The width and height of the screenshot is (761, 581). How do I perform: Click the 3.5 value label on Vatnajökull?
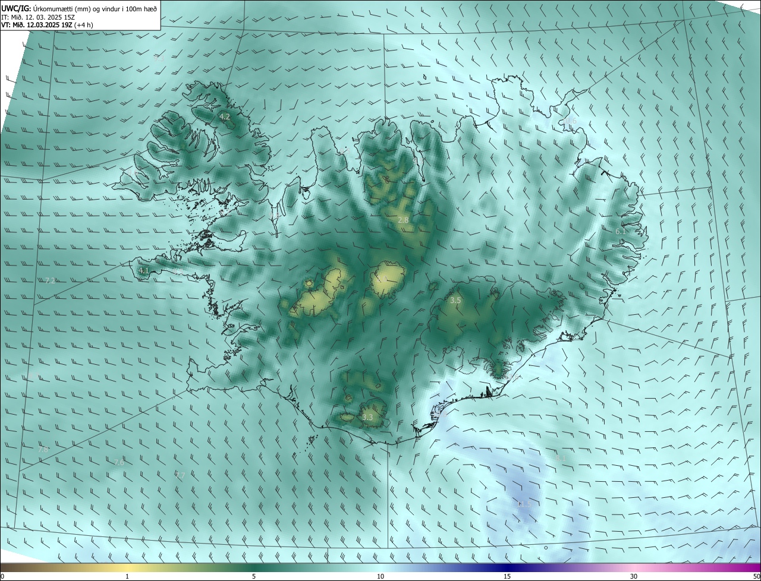(455, 301)
